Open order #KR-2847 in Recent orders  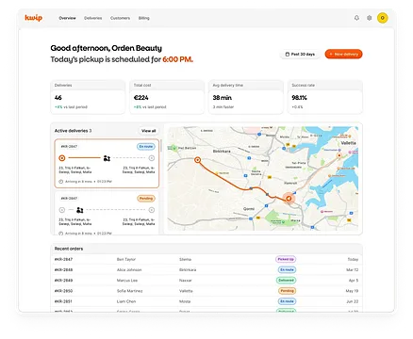click(206, 259)
